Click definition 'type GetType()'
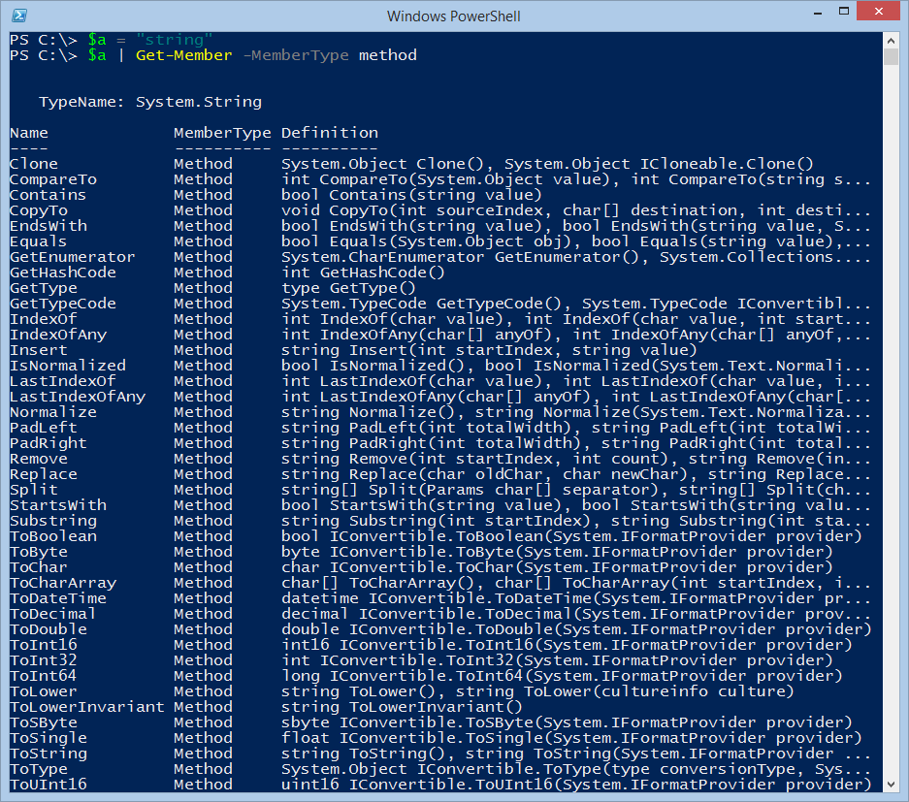909x802 pixels. point(349,288)
